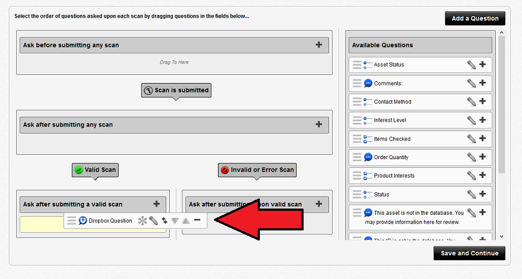Viewport: 522px width, 279px height.
Task: Edit the Asset Status question with its pencil
Action: coord(471,64)
